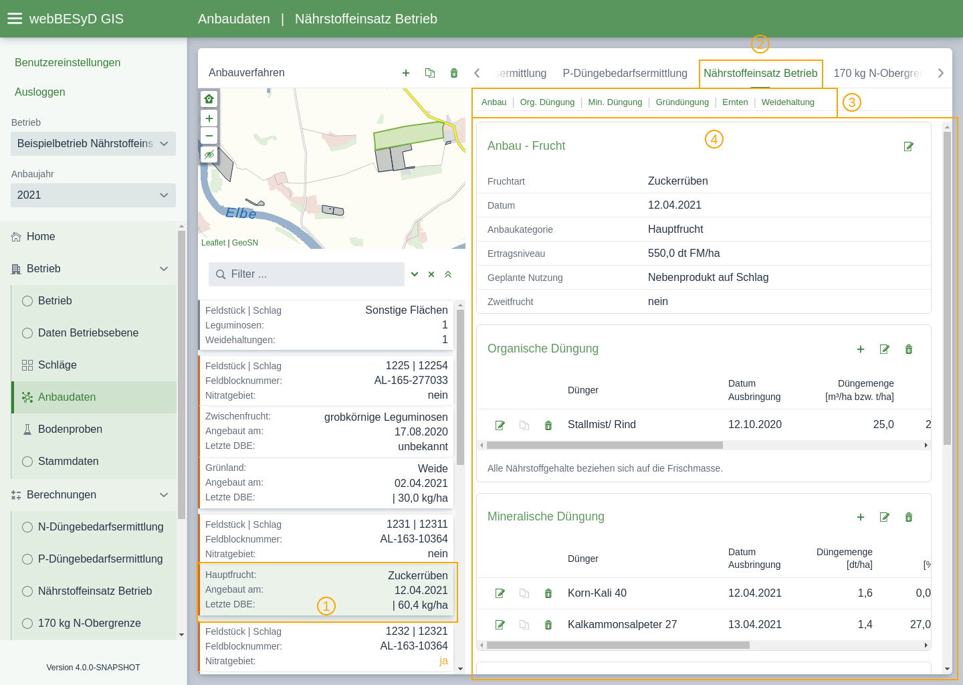Click the Filter search field
Image resolution: width=963 pixels, height=685 pixels.
pos(306,274)
